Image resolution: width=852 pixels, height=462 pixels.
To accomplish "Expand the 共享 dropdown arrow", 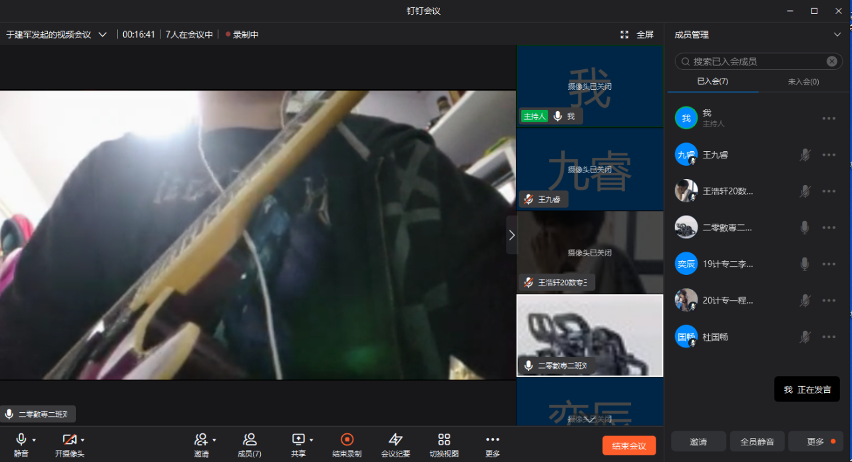I will click(x=311, y=440).
